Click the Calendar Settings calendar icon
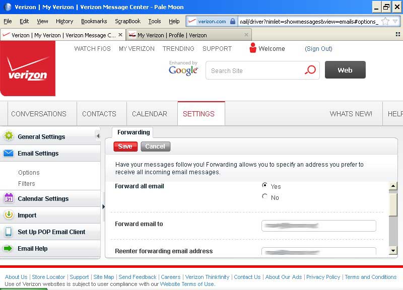This screenshot has width=403, height=290. coord(9,198)
